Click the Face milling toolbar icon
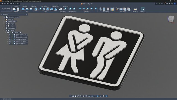 coord(31,9)
